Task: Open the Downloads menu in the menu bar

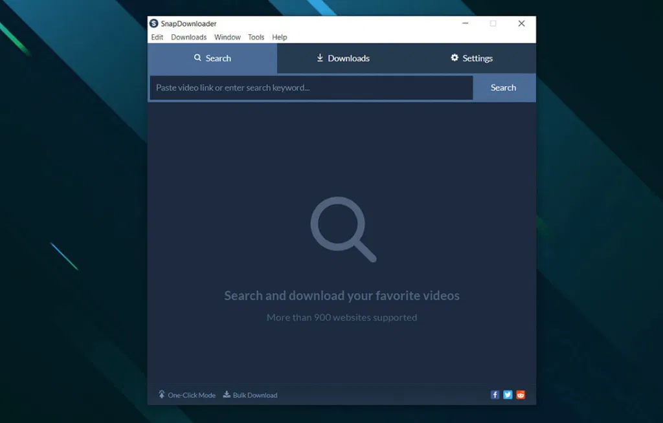Action: pos(188,37)
